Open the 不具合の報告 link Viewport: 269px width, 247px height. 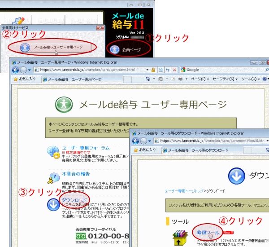76,174
